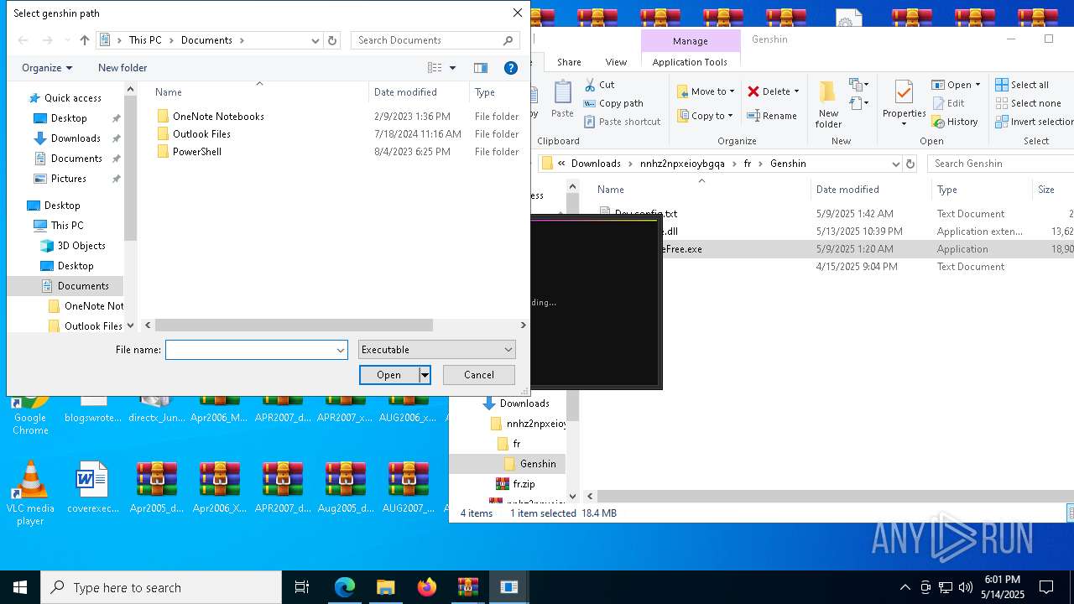
Task: Click Rename in Explorer ribbon
Action: [772, 116]
